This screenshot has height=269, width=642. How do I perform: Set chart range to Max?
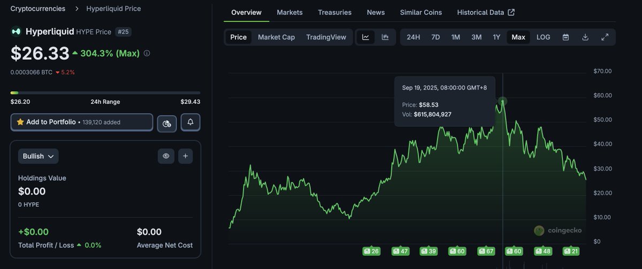pos(518,37)
